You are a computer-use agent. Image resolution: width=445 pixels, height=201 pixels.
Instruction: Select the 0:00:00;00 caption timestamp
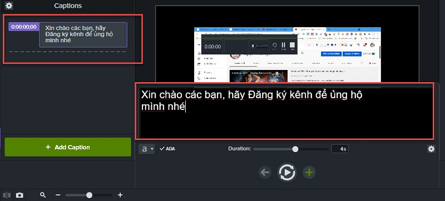coord(24,27)
